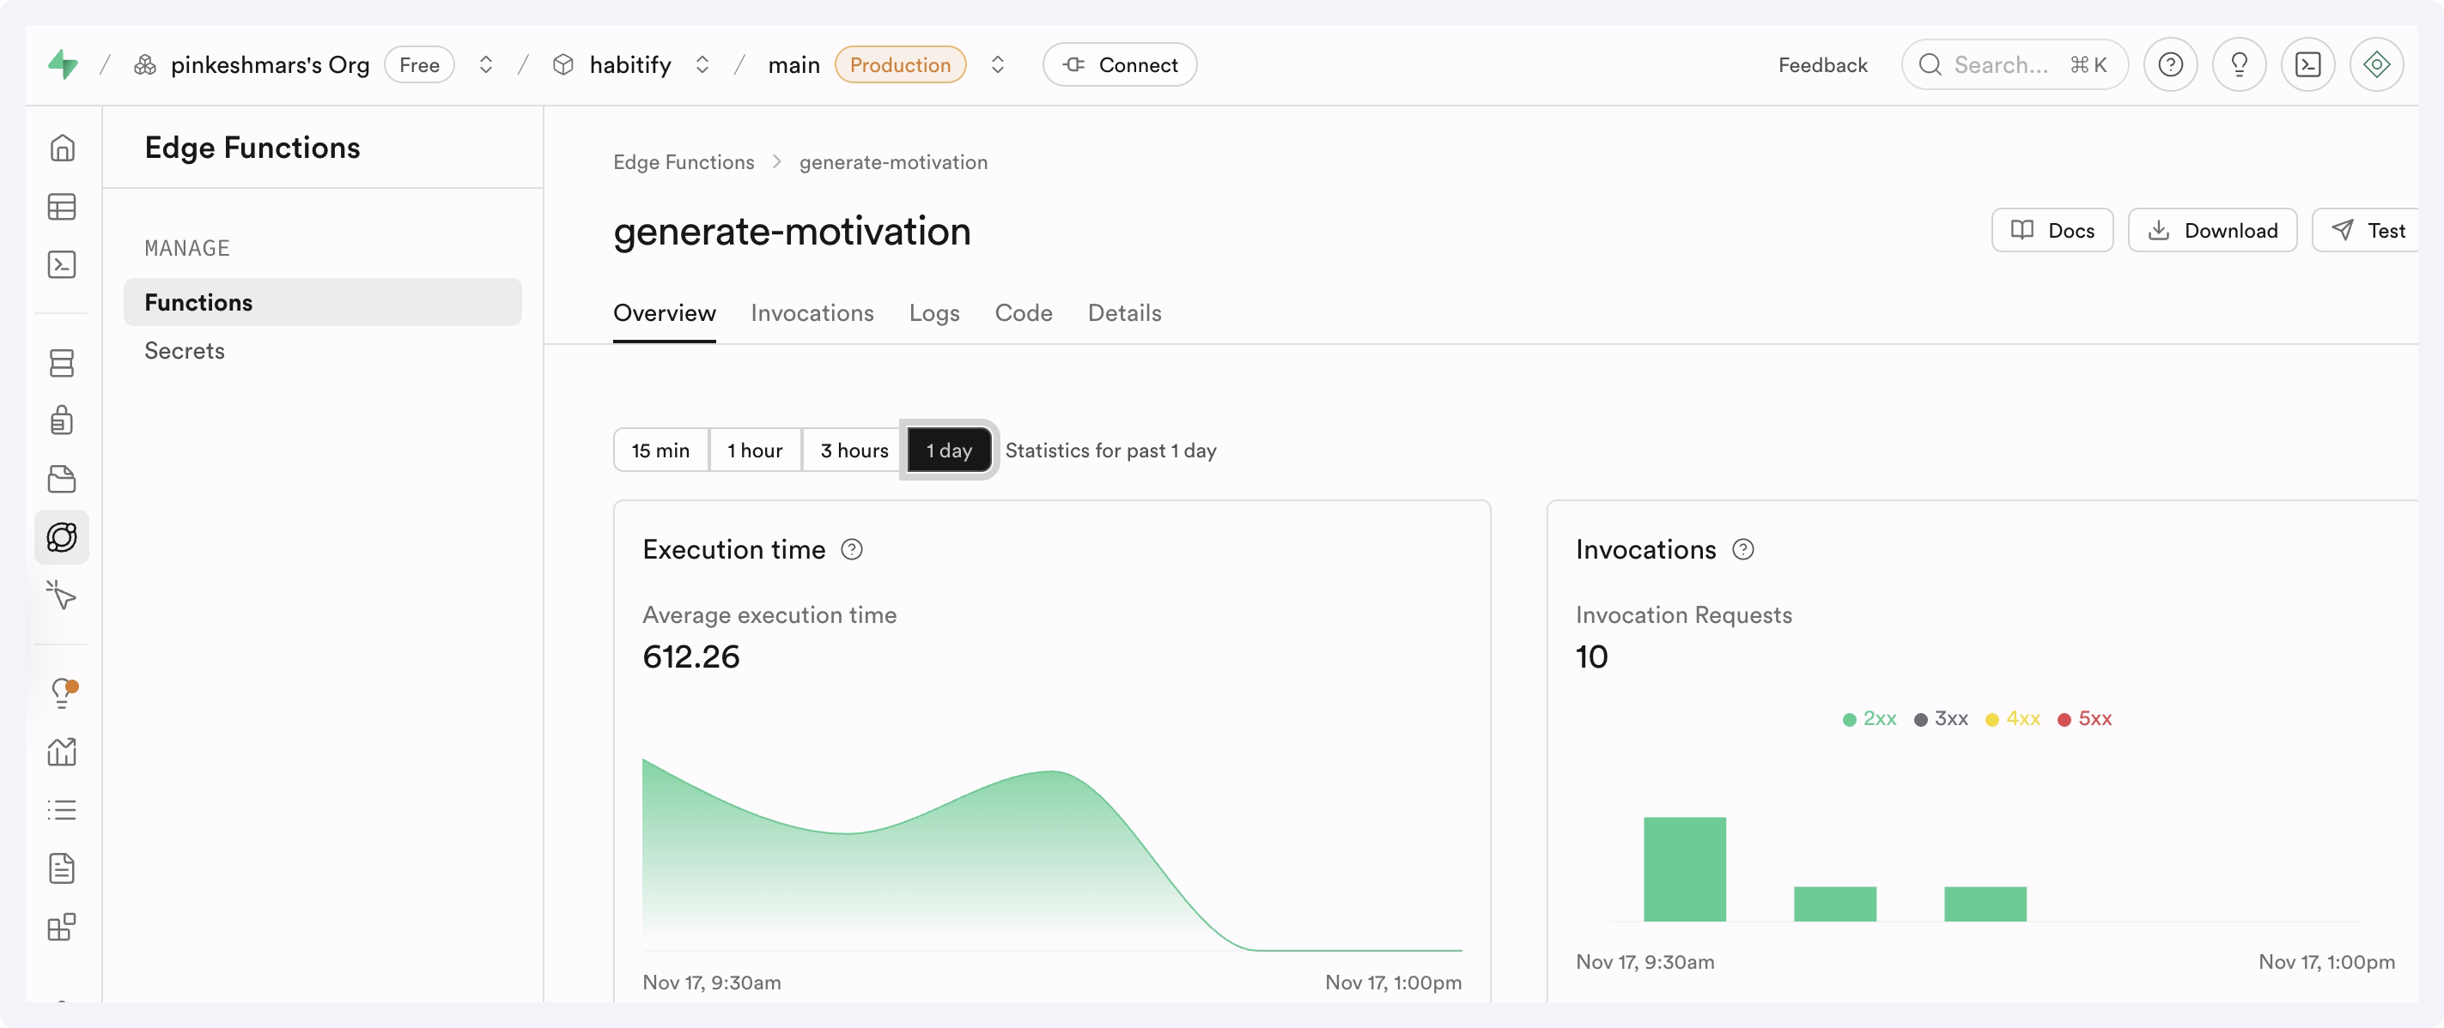This screenshot has width=2444, height=1028.
Task: Open the Authentication lock icon
Action: 62,420
